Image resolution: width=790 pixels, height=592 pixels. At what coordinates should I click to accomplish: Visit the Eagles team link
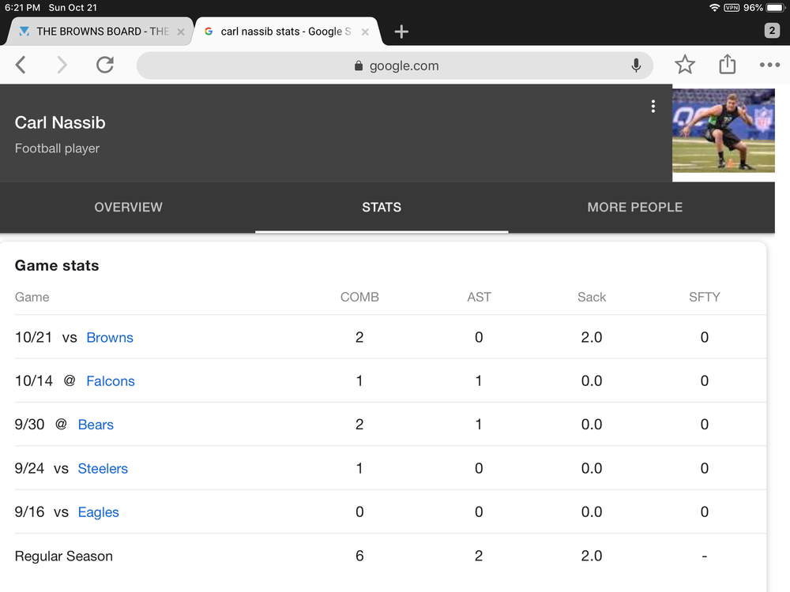98,512
